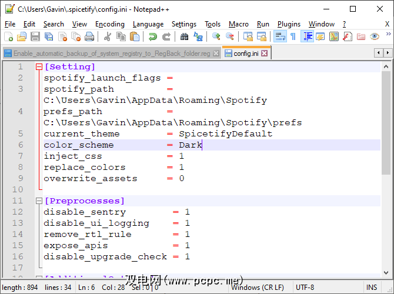
Task: Toggle the indent guide toolbar button
Action: coord(307,37)
